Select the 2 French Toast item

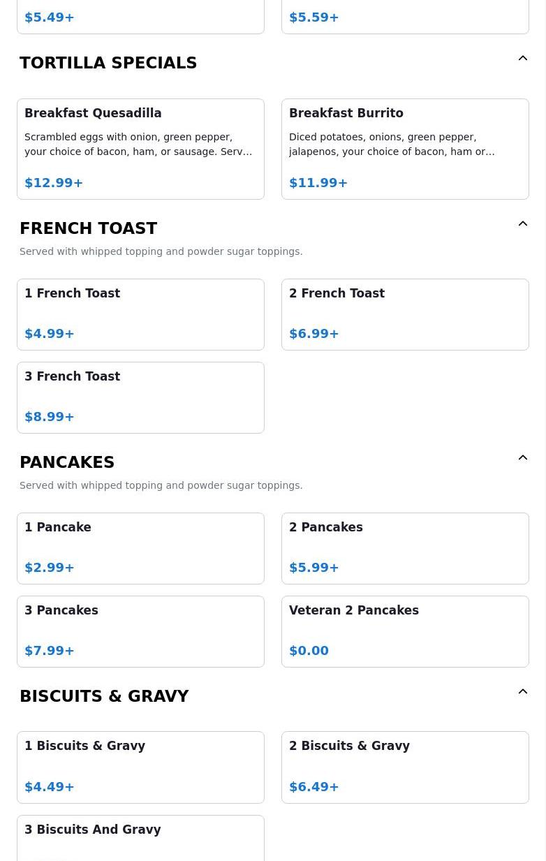(405, 314)
